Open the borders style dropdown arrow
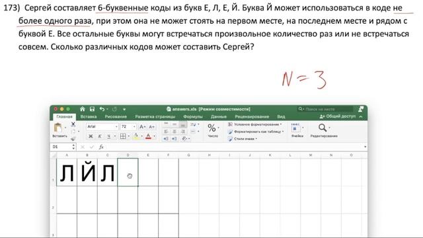 point(129,136)
